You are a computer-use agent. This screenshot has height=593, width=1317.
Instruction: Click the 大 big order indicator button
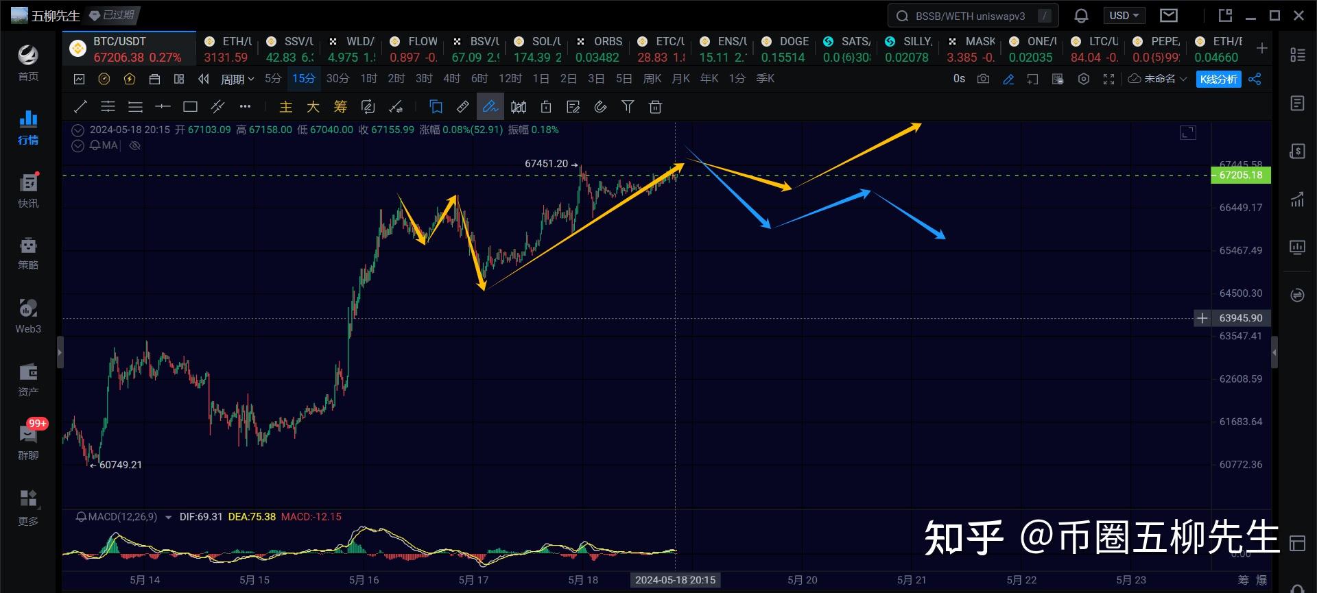pos(313,107)
